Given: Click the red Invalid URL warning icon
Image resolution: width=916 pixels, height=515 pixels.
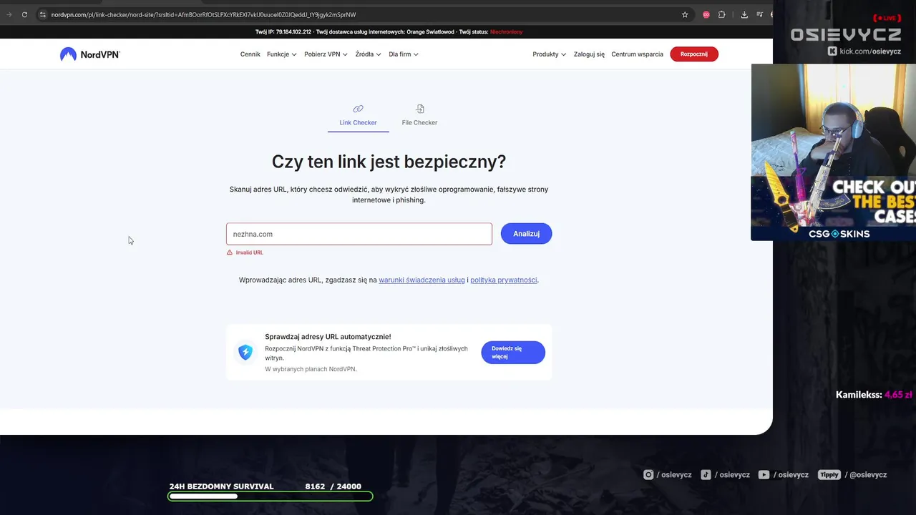Looking at the screenshot, I should [x=230, y=252].
